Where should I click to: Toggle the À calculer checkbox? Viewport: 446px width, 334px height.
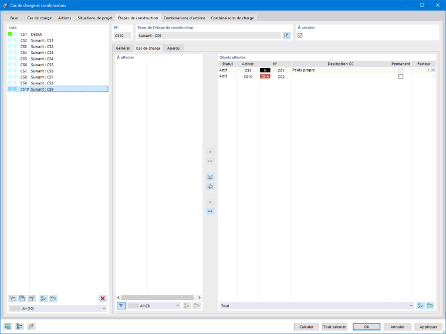click(x=300, y=36)
